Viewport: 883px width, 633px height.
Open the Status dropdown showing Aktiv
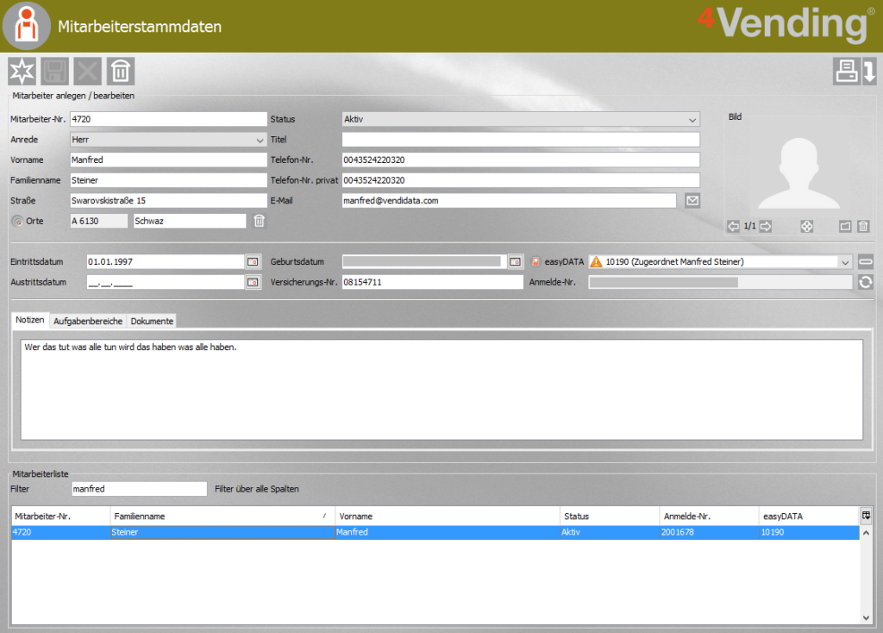521,119
